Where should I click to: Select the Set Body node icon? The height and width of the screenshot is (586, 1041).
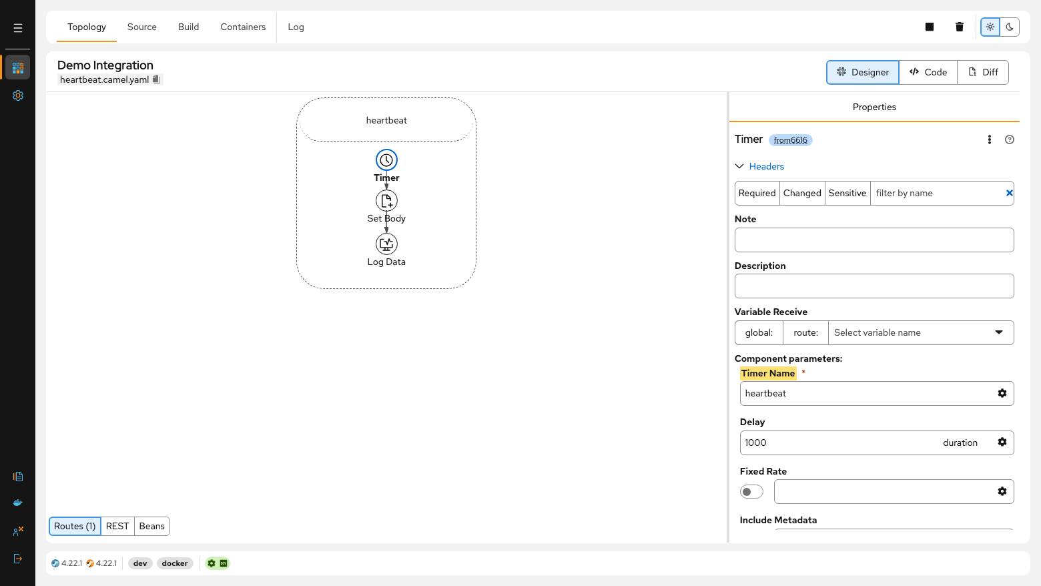386,201
